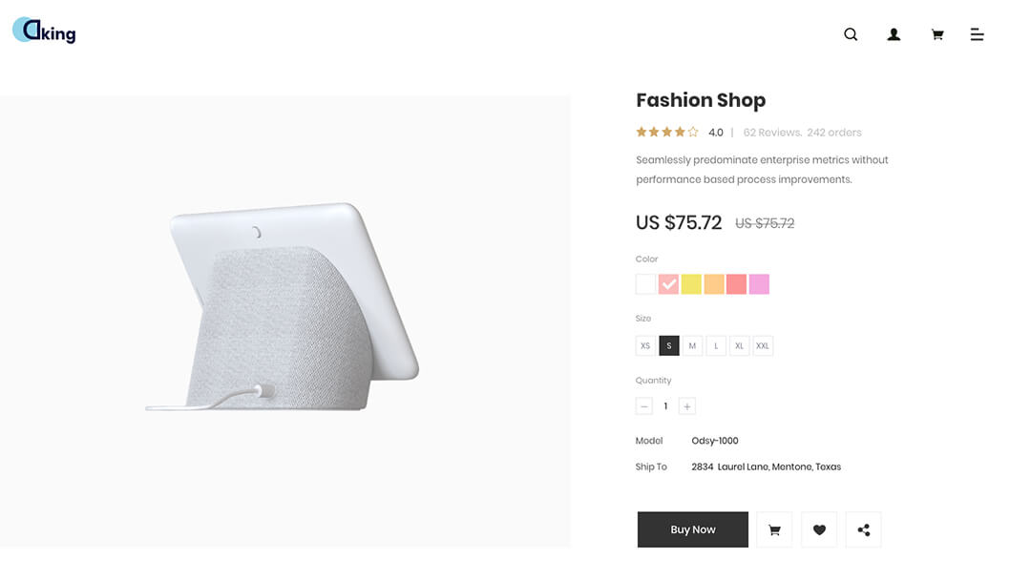Viewport: 1031px width, 580px height.
Task: Open the shopping cart in header
Action: [x=937, y=34]
